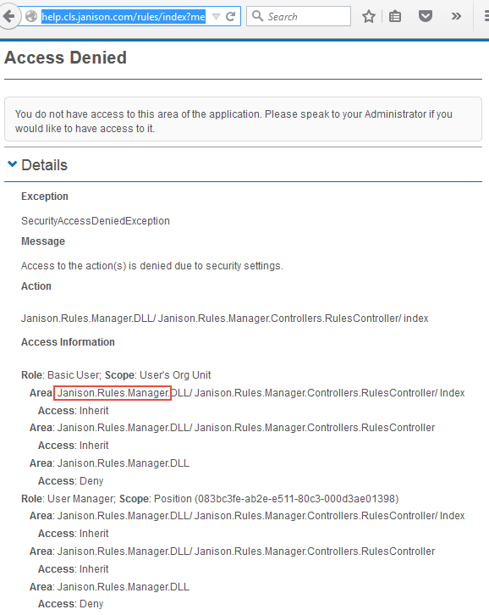
Task: Select the SecurityAccessDeniedException text
Action: pyautogui.click(x=96, y=221)
